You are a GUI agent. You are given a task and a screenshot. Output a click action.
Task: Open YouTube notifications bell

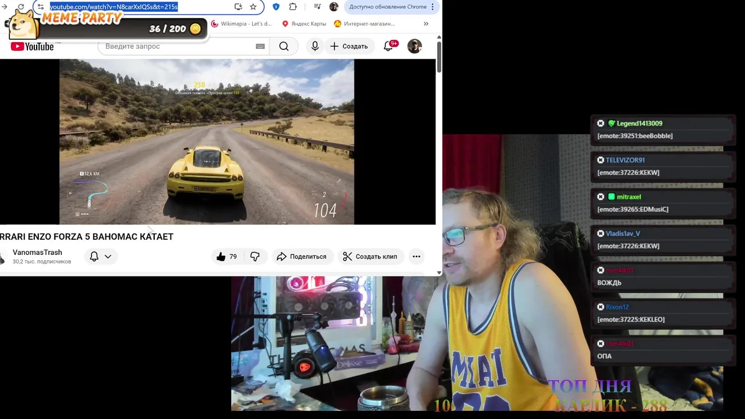(x=389, y=47)
